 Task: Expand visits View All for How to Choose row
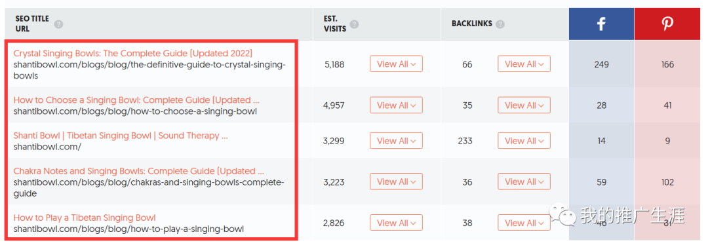(396, 105)
